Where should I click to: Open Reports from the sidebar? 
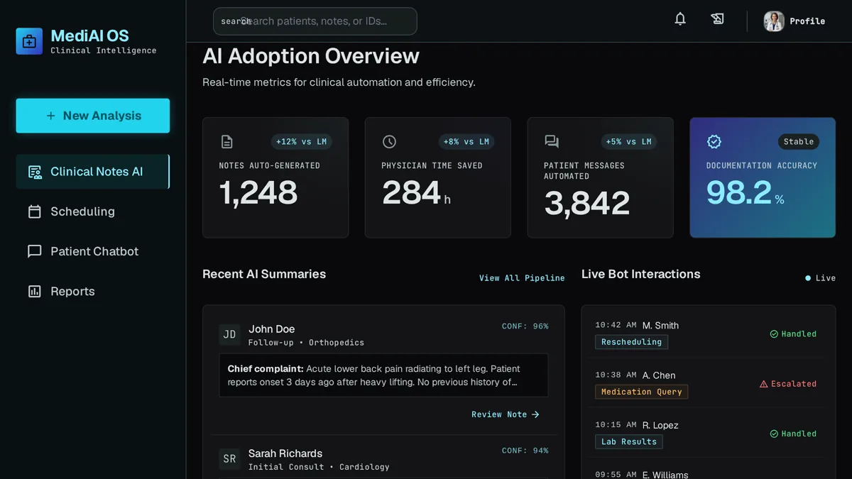tap(93, 291)
